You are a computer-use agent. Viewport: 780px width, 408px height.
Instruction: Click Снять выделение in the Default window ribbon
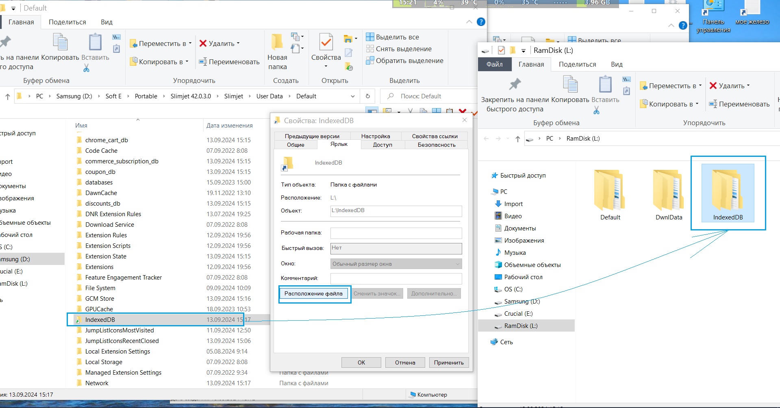point(399,49)
